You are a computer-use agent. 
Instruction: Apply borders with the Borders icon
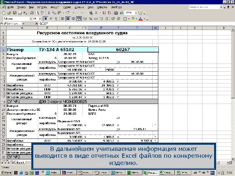(125, 19)
